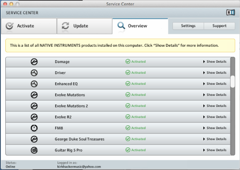The width and height of the screenshot is (240, 170).
Task: Switch to the Update tab
Action: point(84,26)
